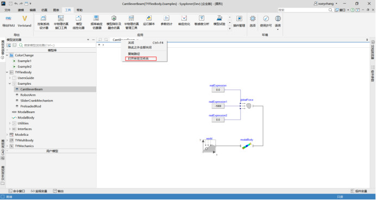The image size is (376, 200).
Task: Click the Redo arrow in title bar
Action: pyautogui.click(x=21, y=4)
